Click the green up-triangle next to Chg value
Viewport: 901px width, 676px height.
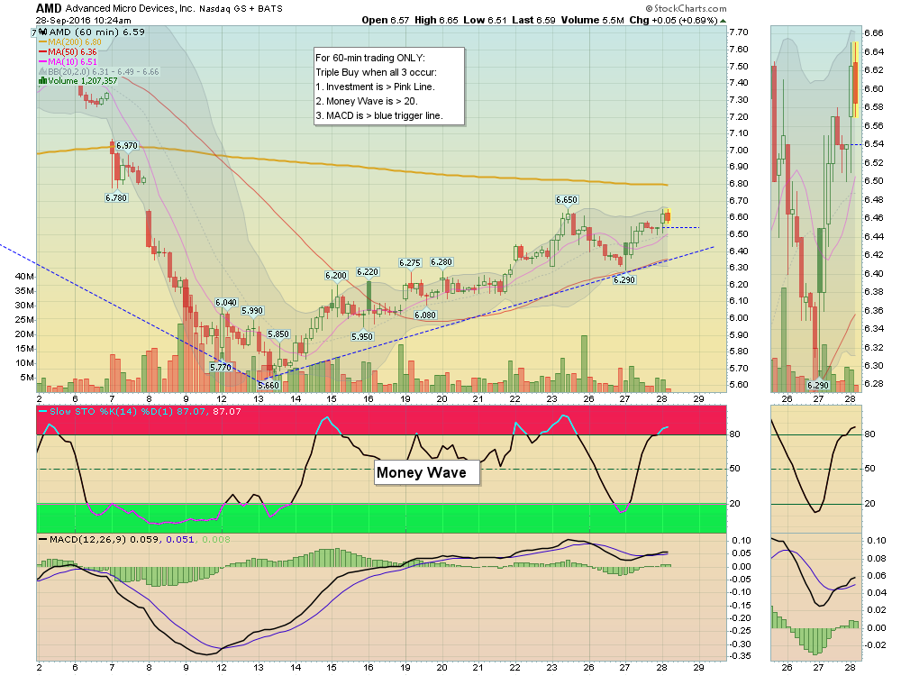(x=723, y=21)
